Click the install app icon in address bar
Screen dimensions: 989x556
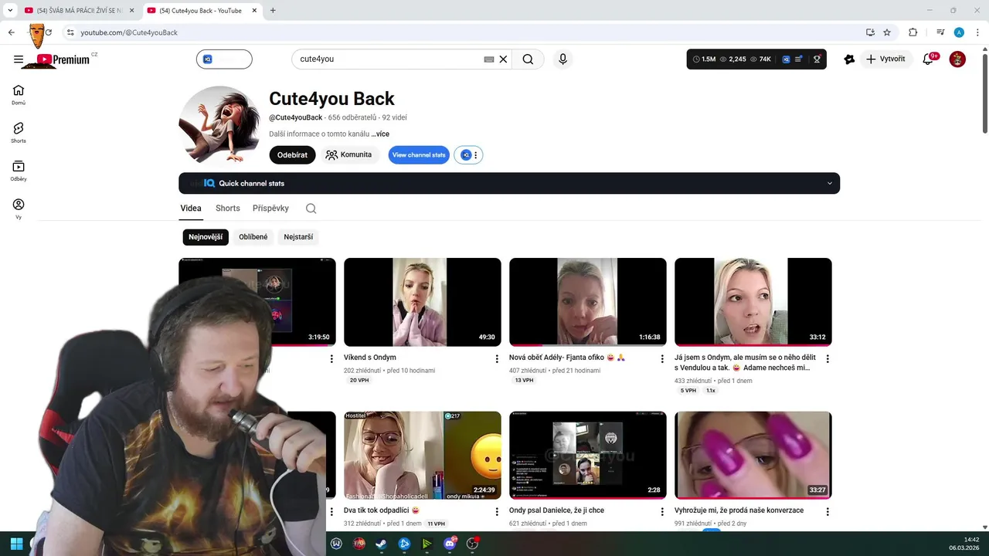870,32
